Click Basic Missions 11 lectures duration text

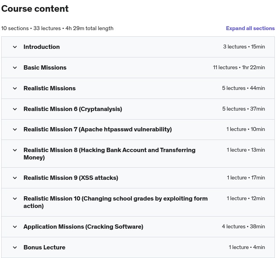(239, 67)
